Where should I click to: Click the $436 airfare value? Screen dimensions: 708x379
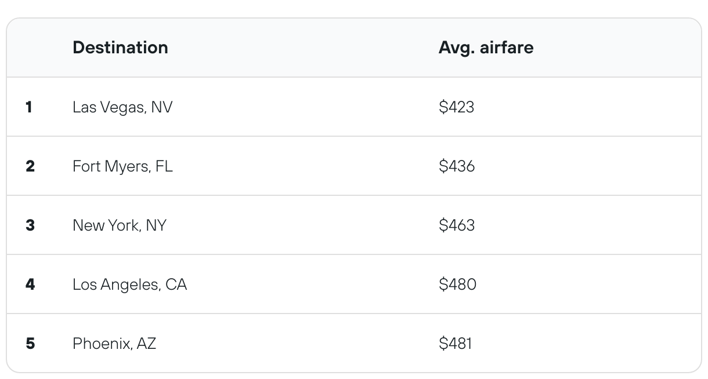[x=457, y=166]
